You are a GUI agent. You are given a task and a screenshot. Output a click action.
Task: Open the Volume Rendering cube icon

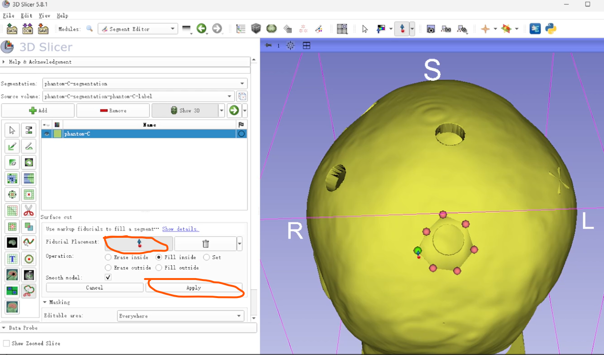pos(256,29)
